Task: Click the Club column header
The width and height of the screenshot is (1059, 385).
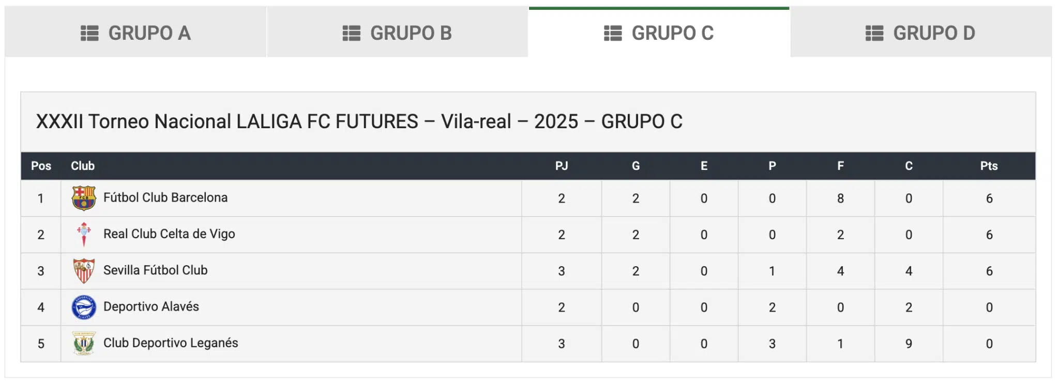Action: [x=83, y=166]
